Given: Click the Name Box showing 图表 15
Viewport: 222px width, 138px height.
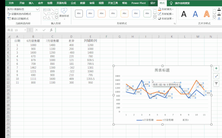Looking at the screenshot, I should [x=15, y=30].
